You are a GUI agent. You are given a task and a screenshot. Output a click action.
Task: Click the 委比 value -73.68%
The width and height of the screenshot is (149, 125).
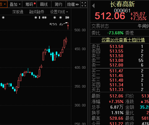(115, 33)
